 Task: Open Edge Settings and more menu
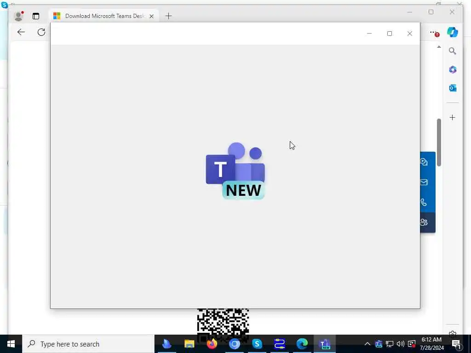pos(434,33)
